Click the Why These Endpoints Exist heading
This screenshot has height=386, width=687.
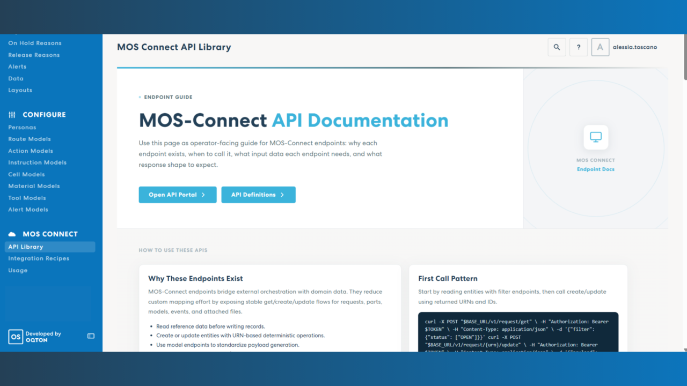pyautogui.click(x=195, y=279)
